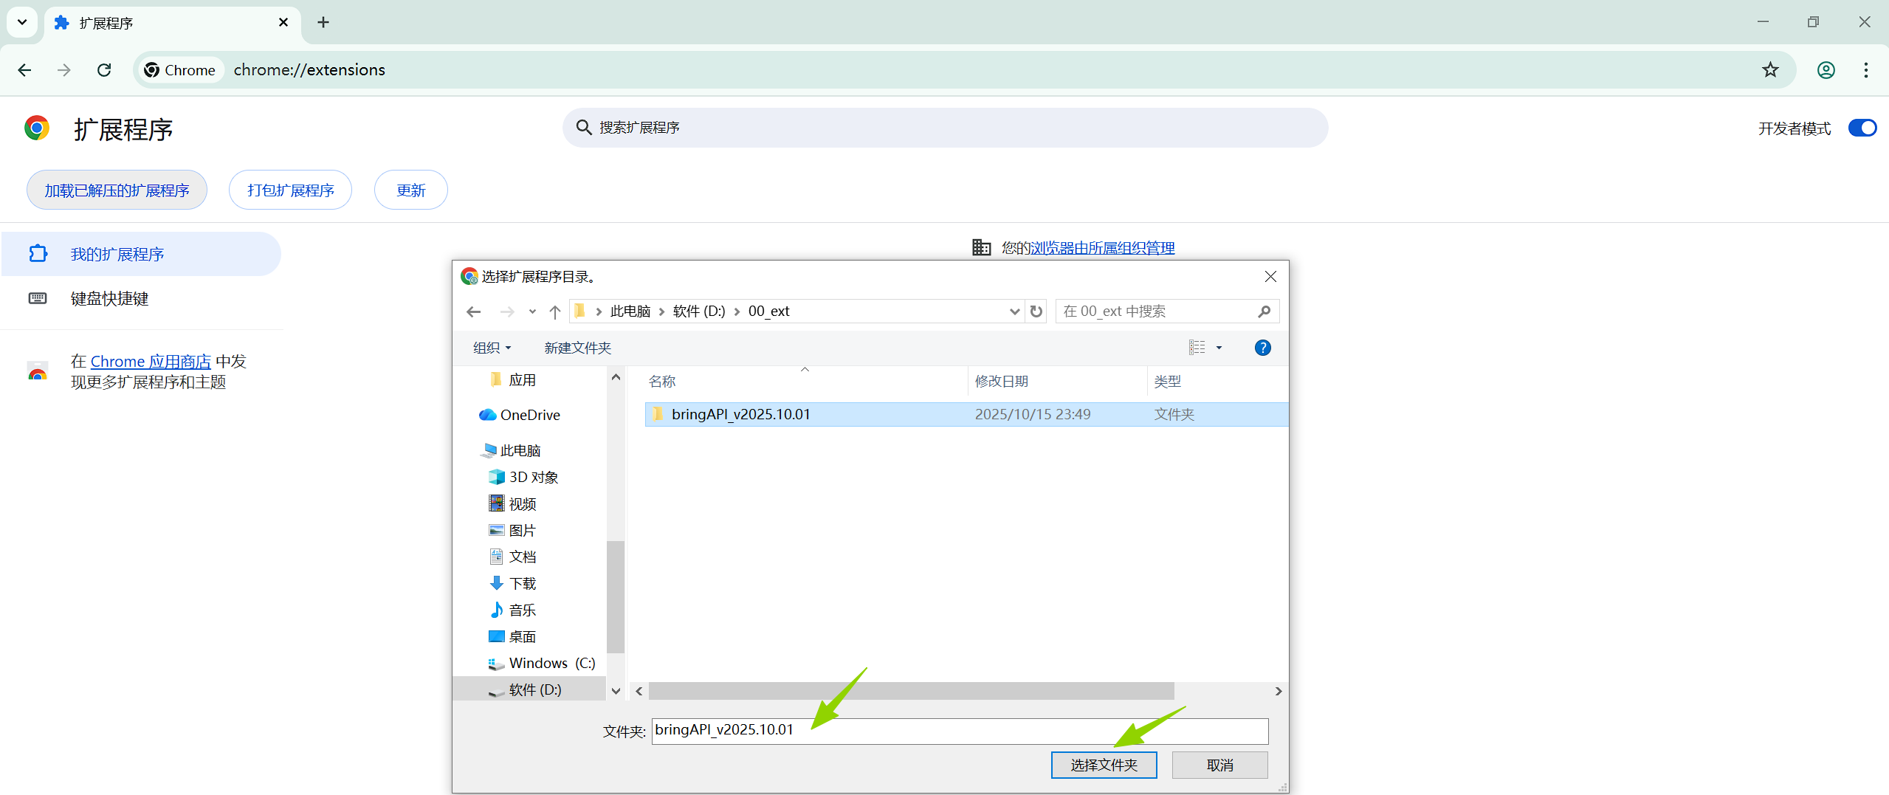Go up one folder level in dialog
This screenshot has width=1889, height=795.
(x=555, y=312)
